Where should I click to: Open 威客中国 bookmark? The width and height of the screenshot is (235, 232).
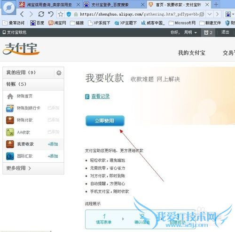pos(153,23)
